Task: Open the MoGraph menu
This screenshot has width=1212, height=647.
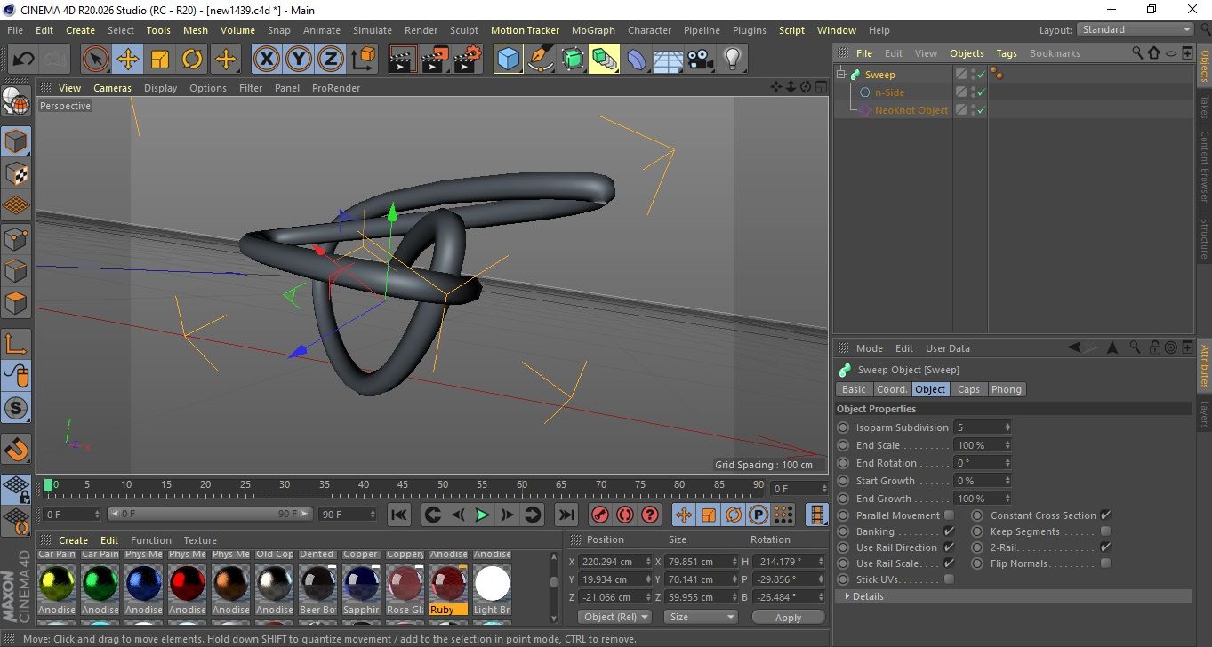Action: 593,30
